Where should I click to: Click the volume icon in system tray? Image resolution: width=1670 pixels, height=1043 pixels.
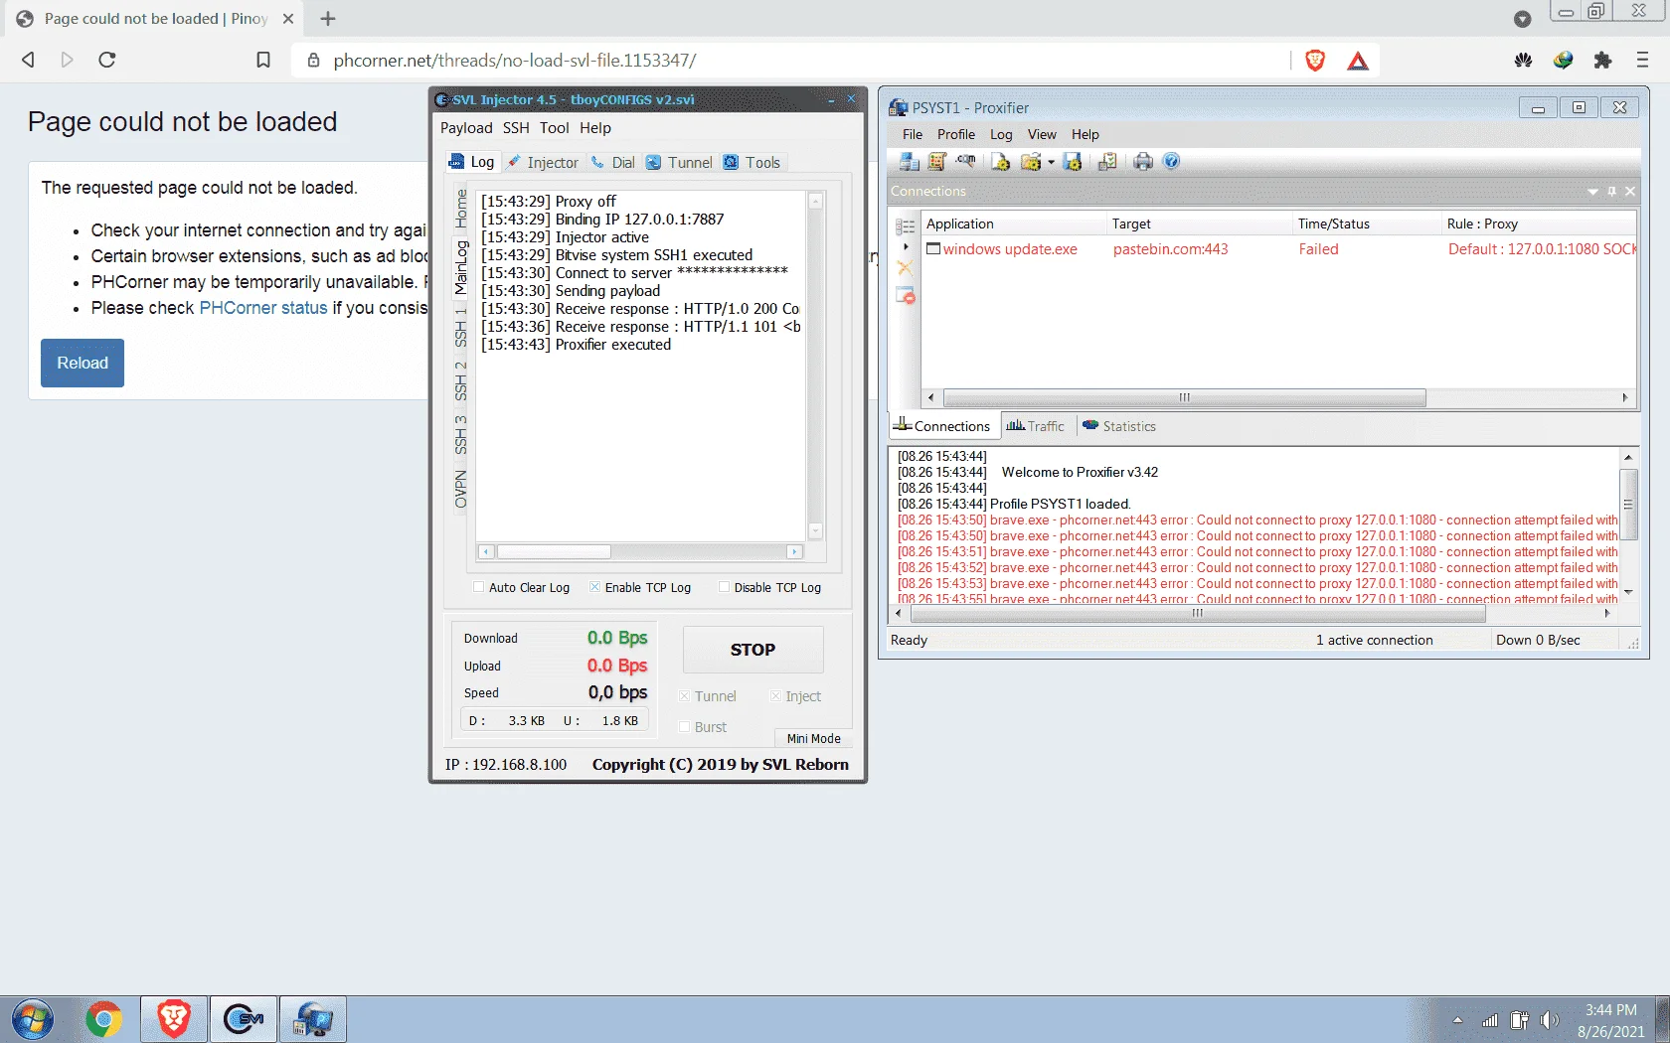pos(1549,1020)
